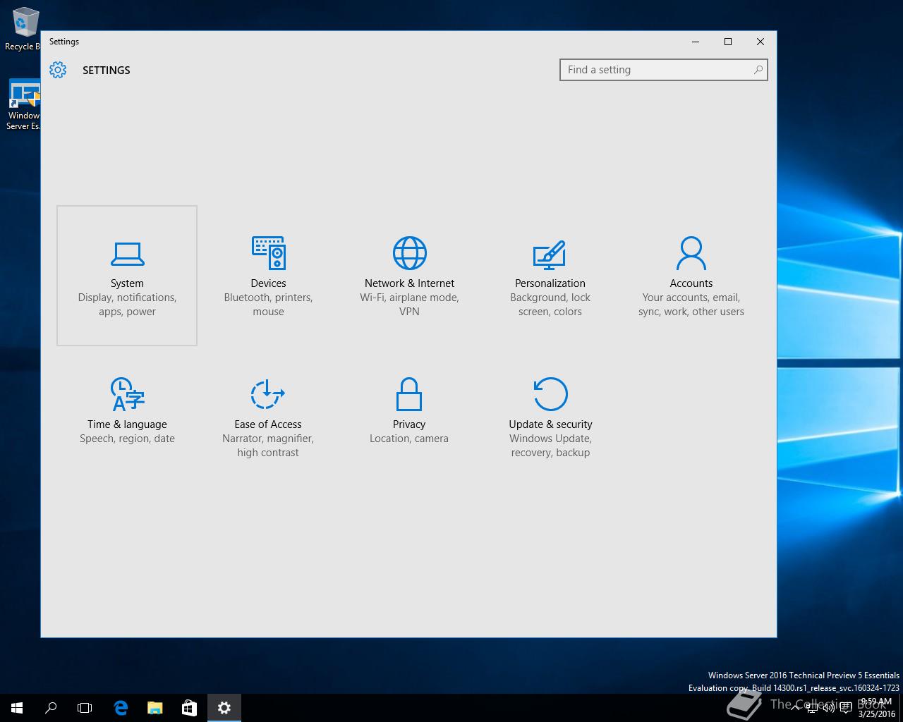Screen dimensions: 903x722
Task: Open taskbar Search magnifier
Action: tap(51, 708)
